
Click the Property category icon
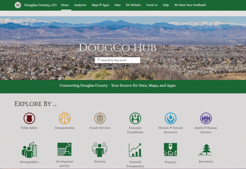coord(170,149)
